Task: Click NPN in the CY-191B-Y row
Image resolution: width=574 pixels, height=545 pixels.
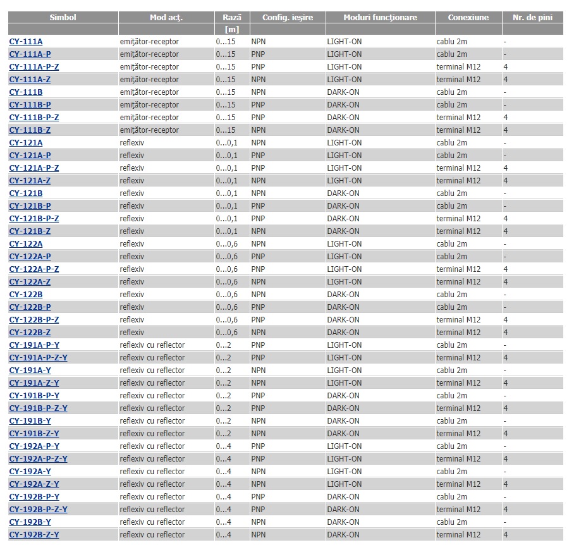Action: point(259,421)
